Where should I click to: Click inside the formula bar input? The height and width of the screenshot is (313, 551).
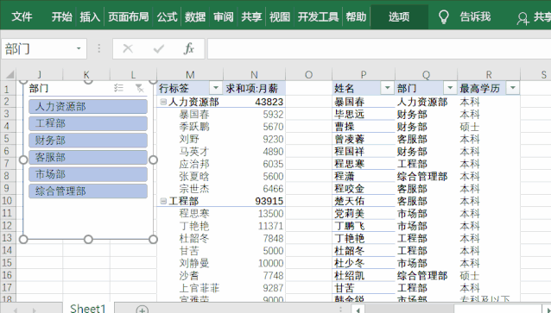pos(379,49)
